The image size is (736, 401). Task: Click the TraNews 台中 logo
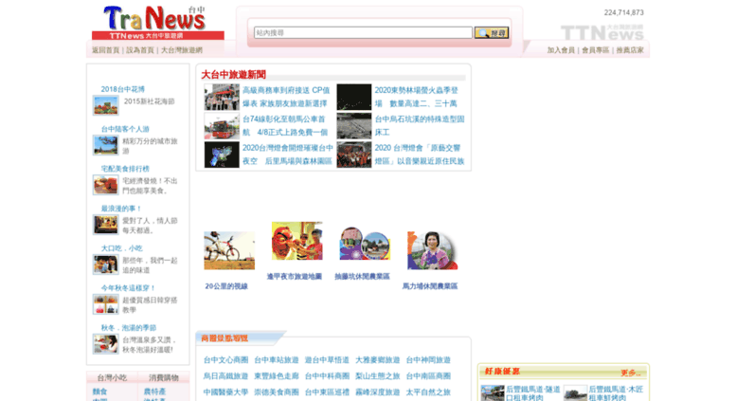click(x=157, y=23)
